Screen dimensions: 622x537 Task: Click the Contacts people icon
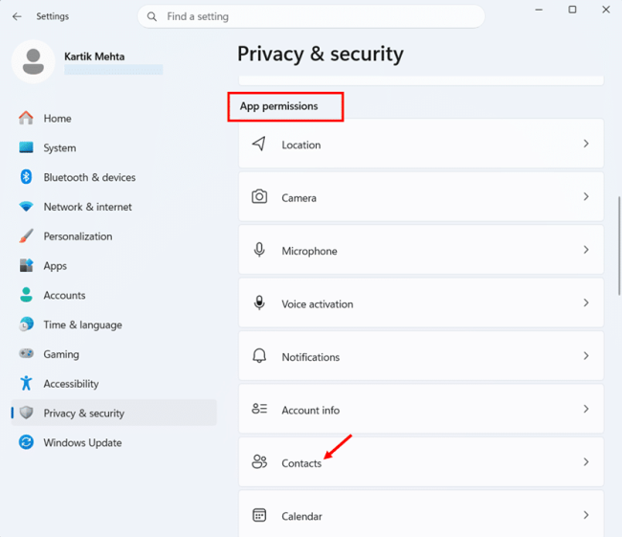[x=259, y=462]
